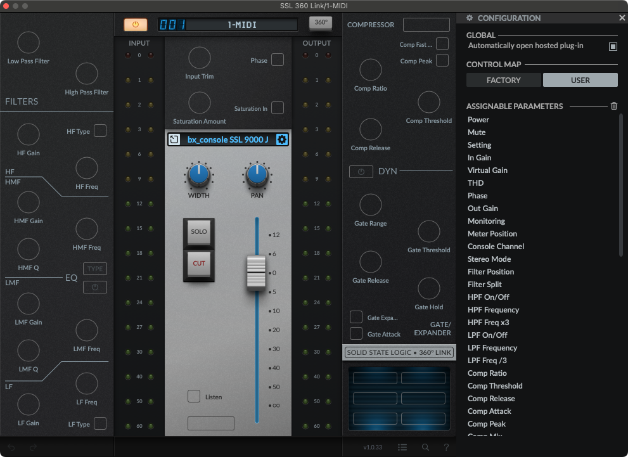Click the gear icon beside bx_console SSL 9000 J
This screenshot has width=628, height=457.
point(282,139)
